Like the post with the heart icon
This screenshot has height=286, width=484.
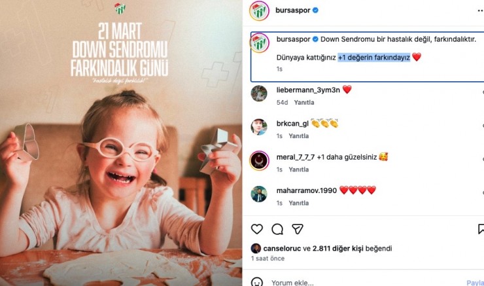257,229
